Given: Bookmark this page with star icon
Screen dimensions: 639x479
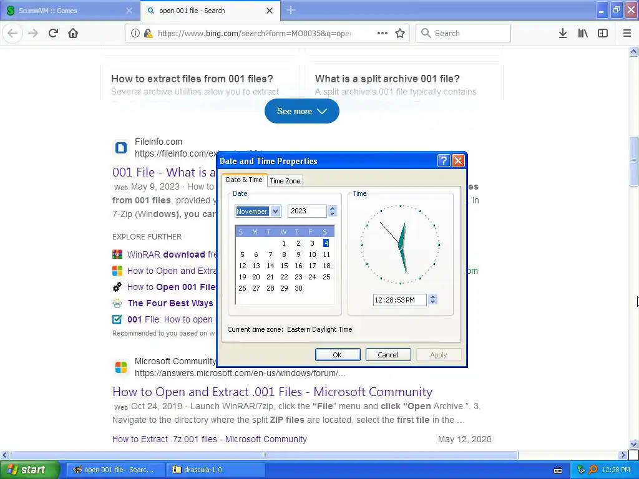Looking at the screenshot, I should (x=400, y=33).
